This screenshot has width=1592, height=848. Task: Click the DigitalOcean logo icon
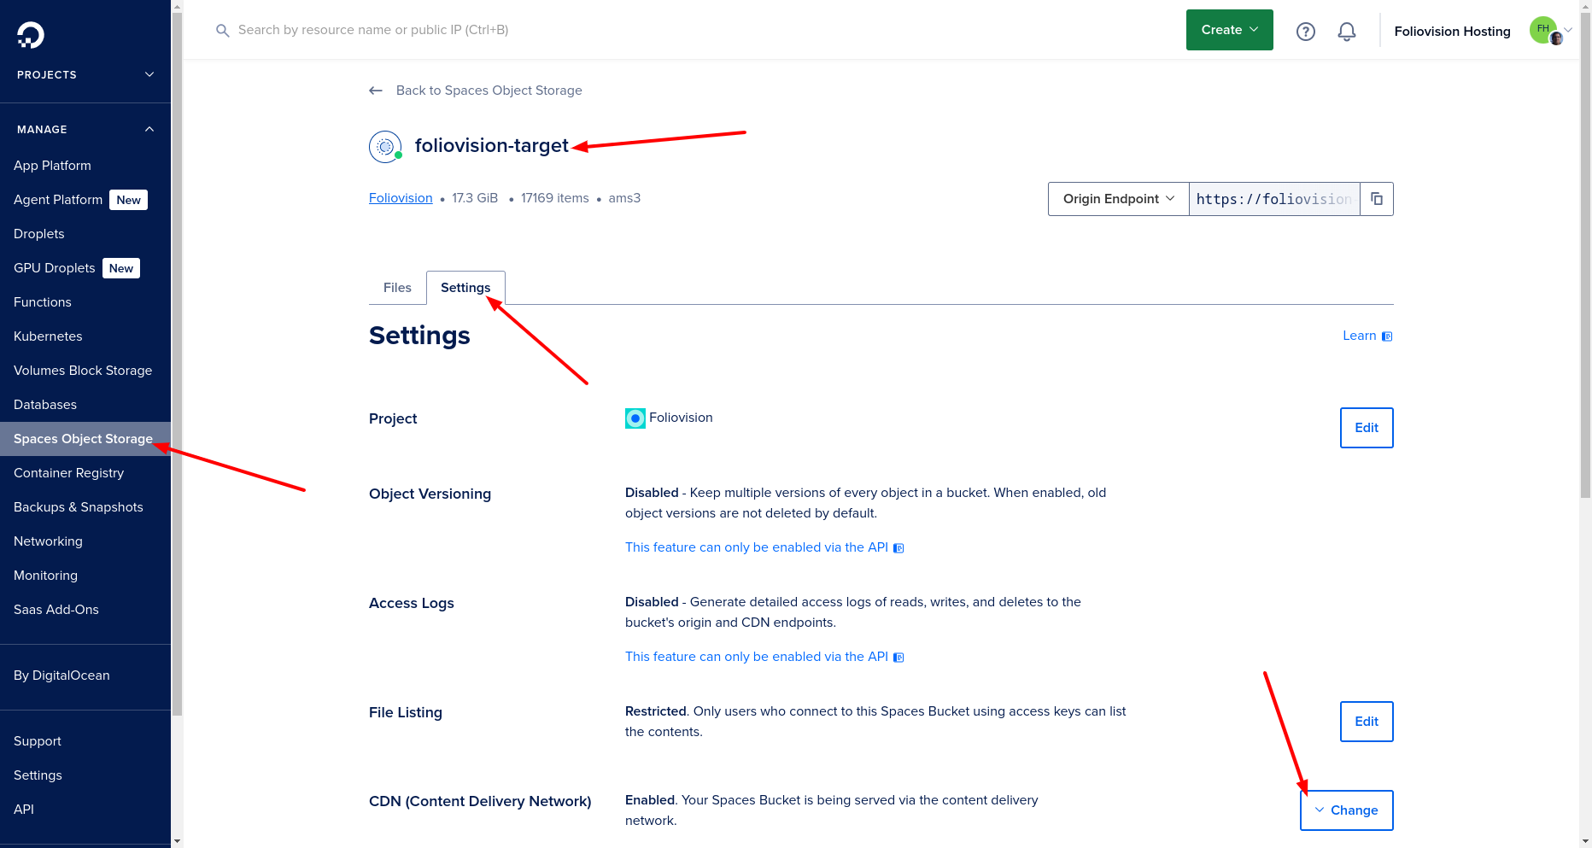click(31, 35)
